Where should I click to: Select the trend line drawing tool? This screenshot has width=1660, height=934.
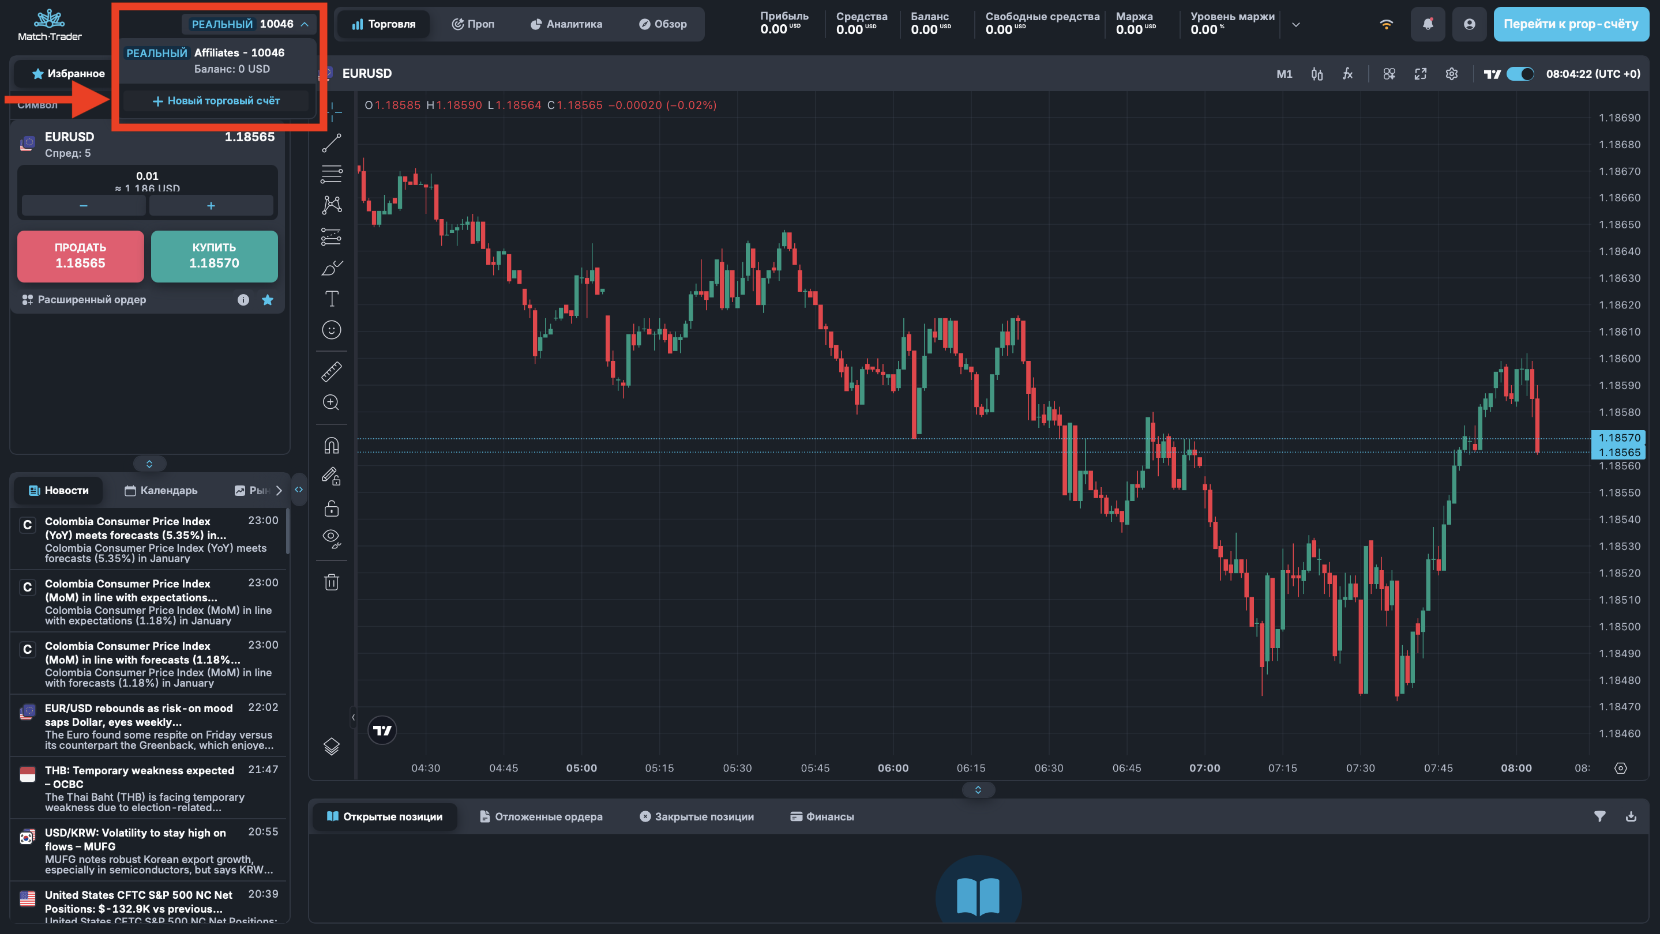click(x=331, y=143)
